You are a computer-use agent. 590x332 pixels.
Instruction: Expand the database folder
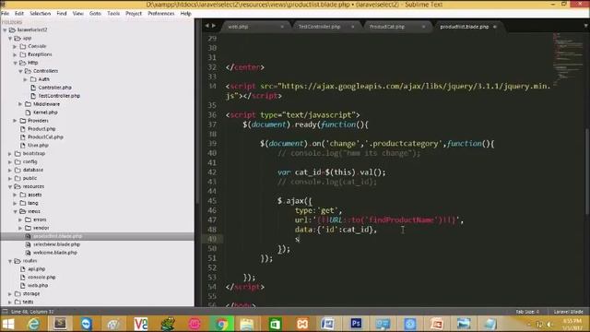(10, 170)
